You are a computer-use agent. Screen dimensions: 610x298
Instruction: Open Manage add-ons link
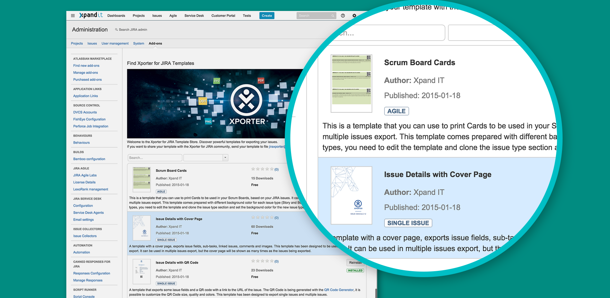click(x=86, y=73)
